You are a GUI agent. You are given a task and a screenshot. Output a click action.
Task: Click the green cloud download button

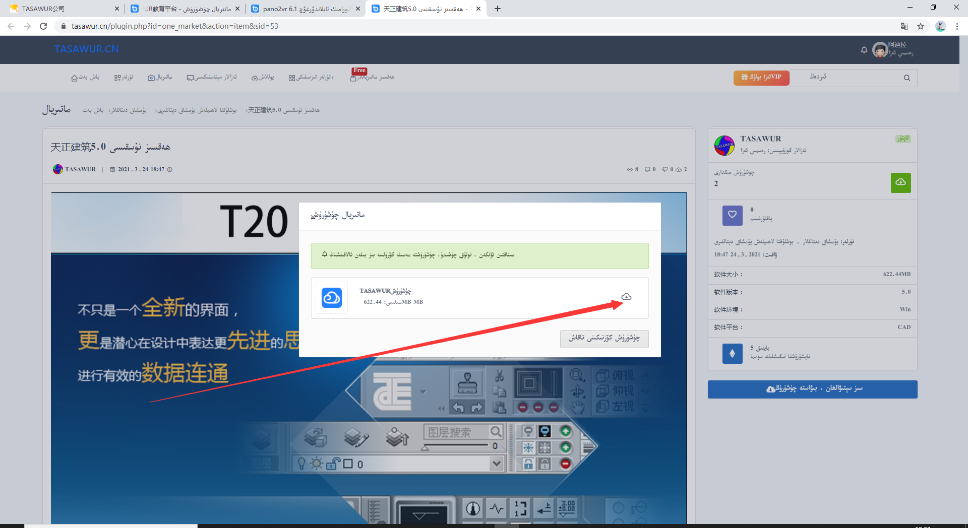pyautogui.click(x=900, y=182)
